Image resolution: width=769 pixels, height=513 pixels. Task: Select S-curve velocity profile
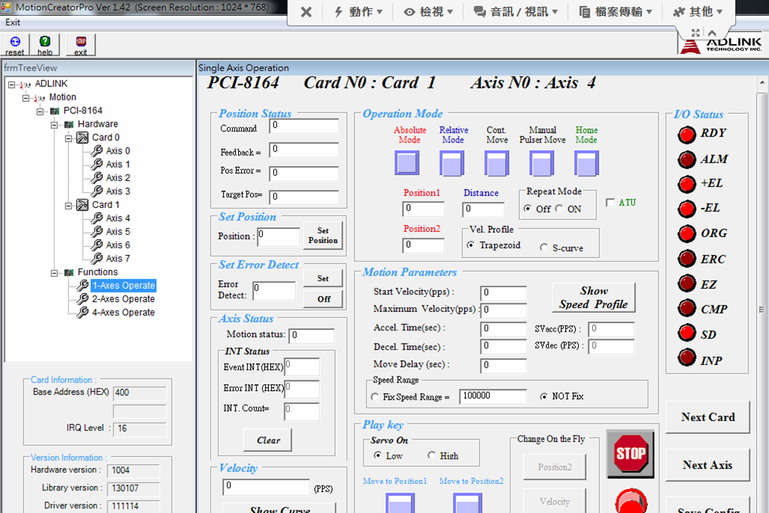tap(544, 247)
